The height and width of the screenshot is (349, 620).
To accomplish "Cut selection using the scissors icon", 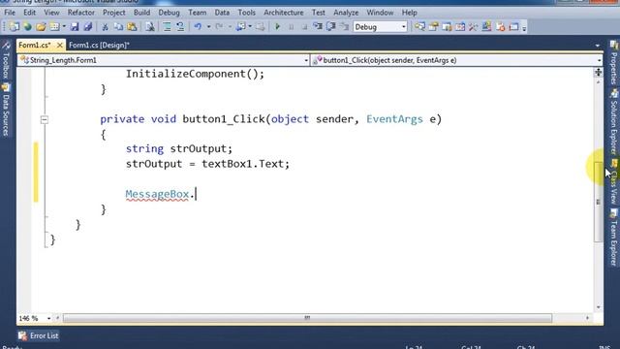I will tap(106, 27).
